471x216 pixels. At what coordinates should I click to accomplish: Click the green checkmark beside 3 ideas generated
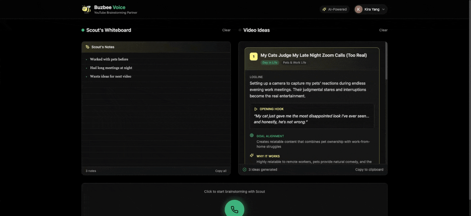point(245,170)
